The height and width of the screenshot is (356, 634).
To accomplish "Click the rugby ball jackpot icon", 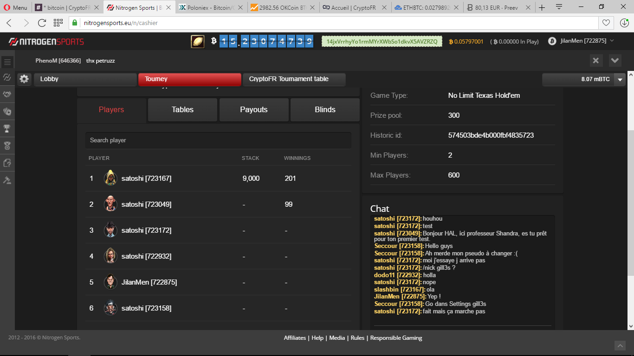I will (x=198, y=41).
